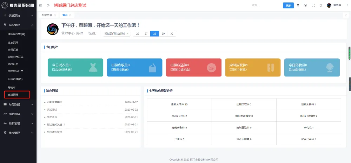351x163 pixels.
Task: Select date 30 in the day selector
Action: [172, 34]
